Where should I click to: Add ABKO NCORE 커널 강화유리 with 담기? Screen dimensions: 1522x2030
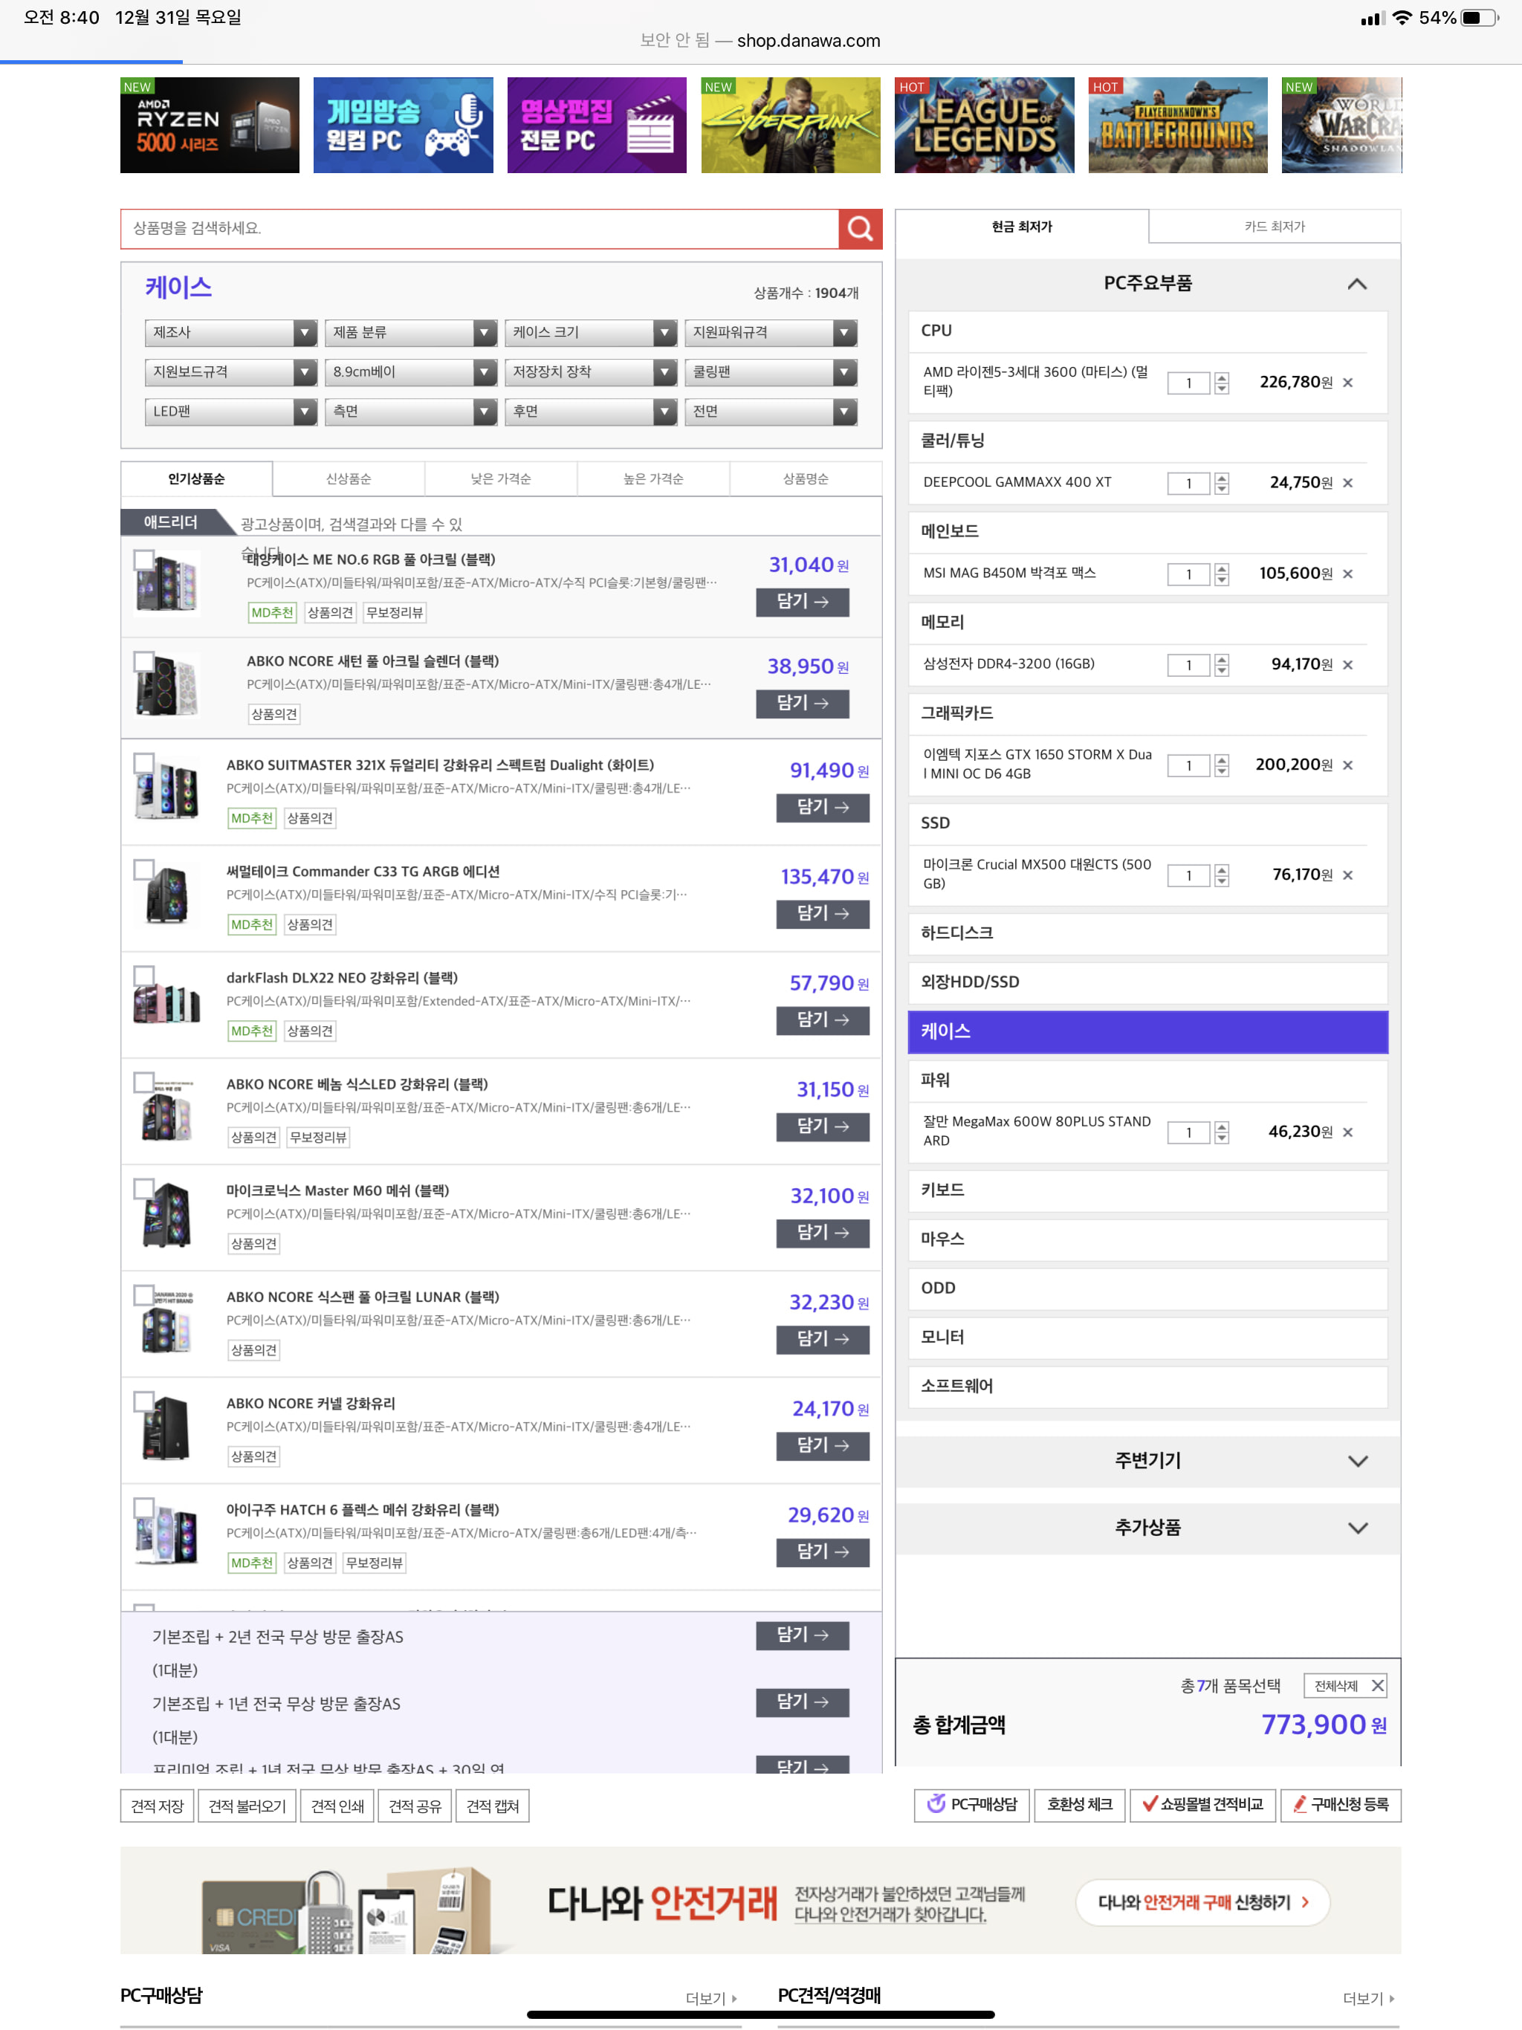[x=823, y=1445]
